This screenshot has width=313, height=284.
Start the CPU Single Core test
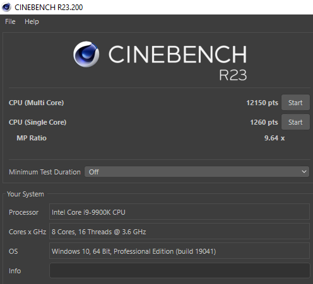295,122
